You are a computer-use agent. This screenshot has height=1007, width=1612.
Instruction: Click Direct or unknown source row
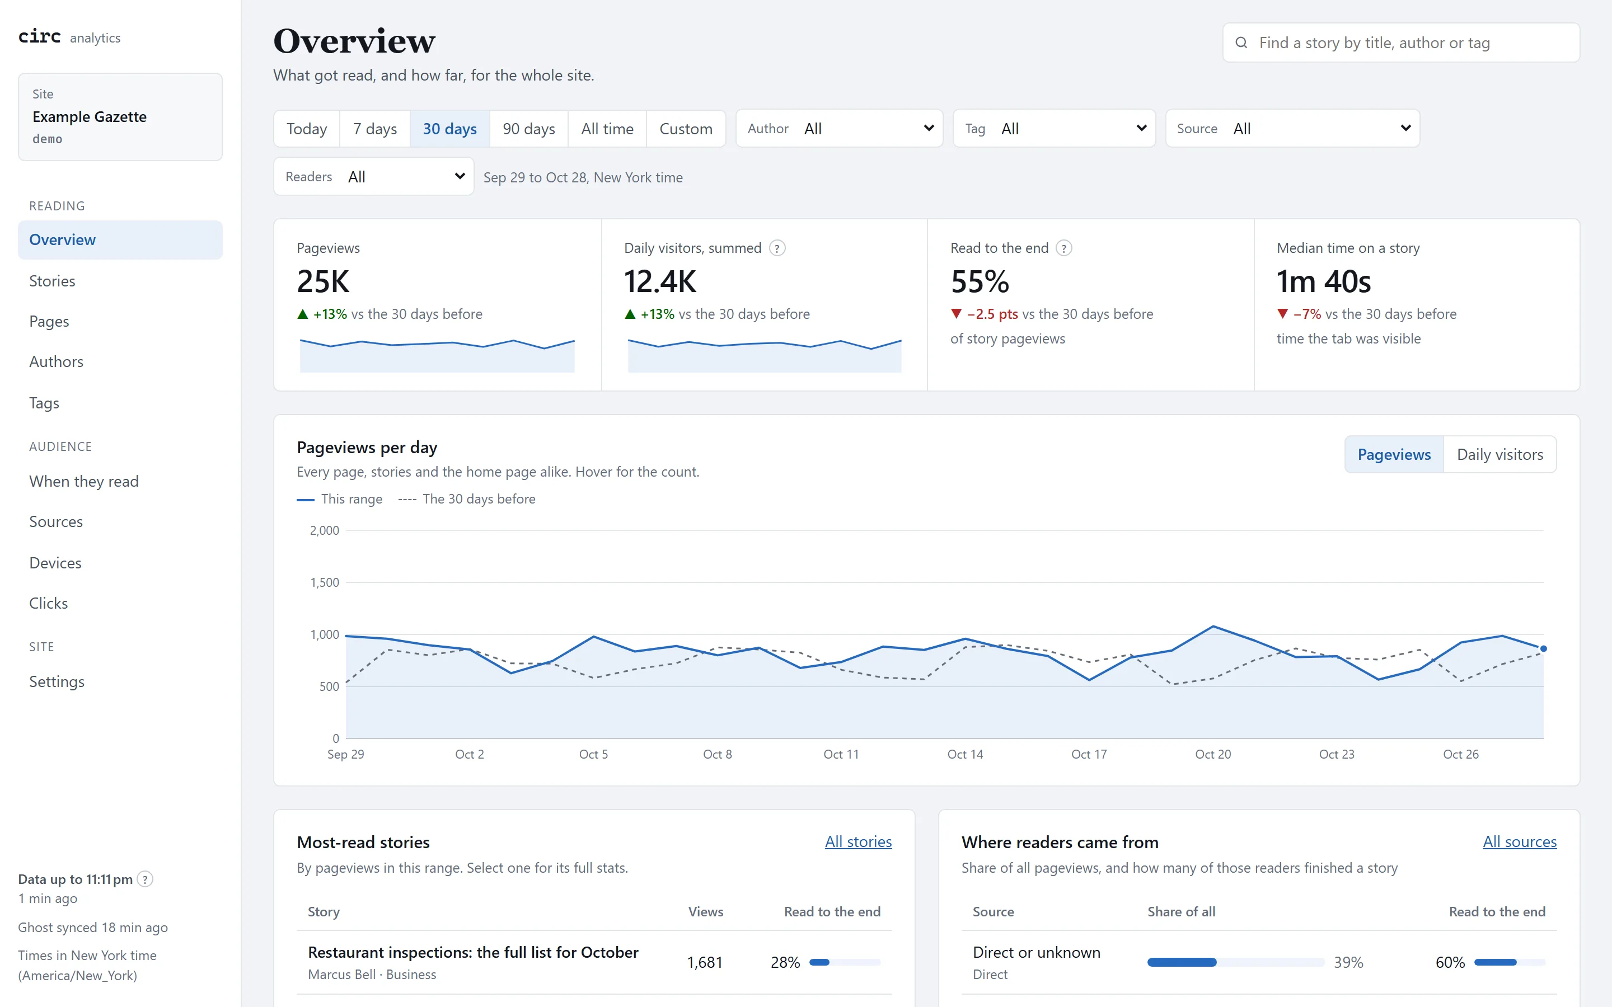point(1259,962)
